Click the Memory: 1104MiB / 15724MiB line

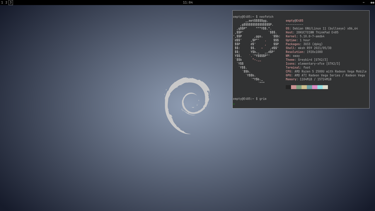coord(308,79)
